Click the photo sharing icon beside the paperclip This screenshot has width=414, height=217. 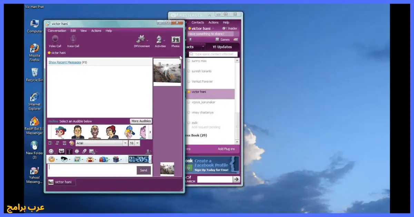tap(92, 151)
